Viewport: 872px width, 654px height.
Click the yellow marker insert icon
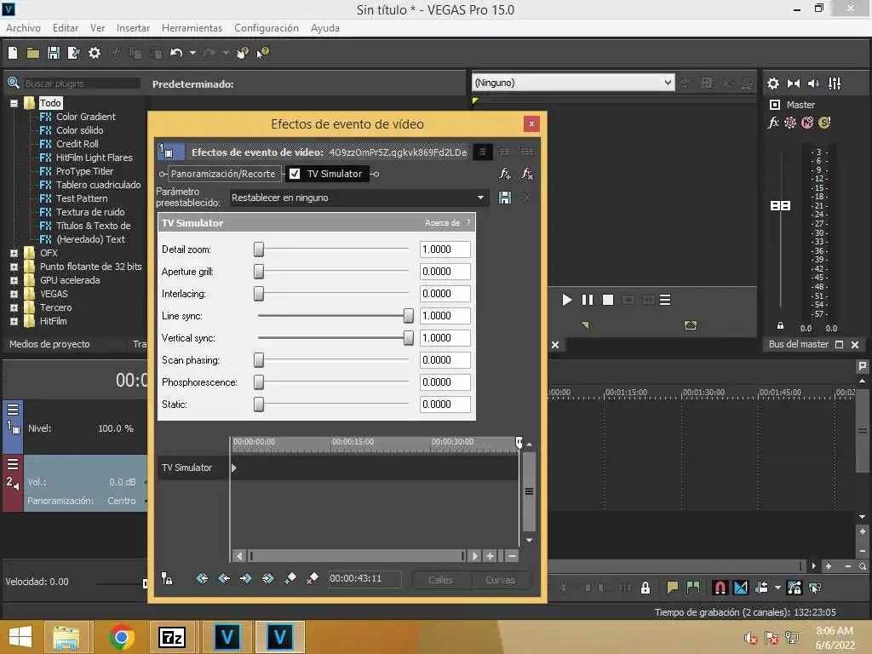tap(672, 588)
